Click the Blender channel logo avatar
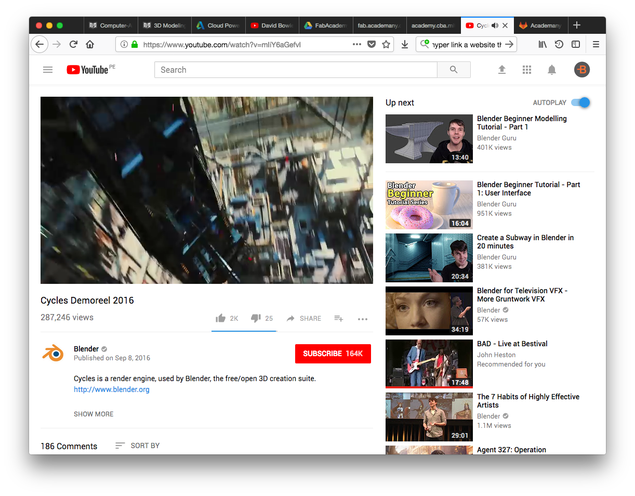The width and height of the screenshot is (635, 496). pyautogui.click(x=52, y=354)
